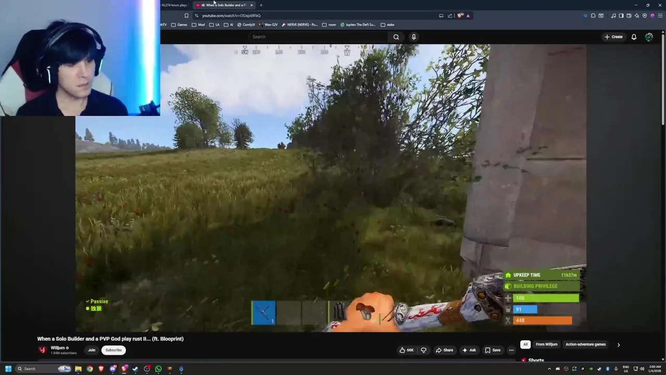Screen dimensions: 666x375
Task: Select the From Willjum chip
Action: [546, 344]
